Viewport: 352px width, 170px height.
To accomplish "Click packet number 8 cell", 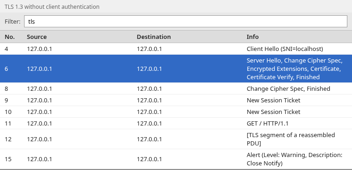I will [6, 88].
